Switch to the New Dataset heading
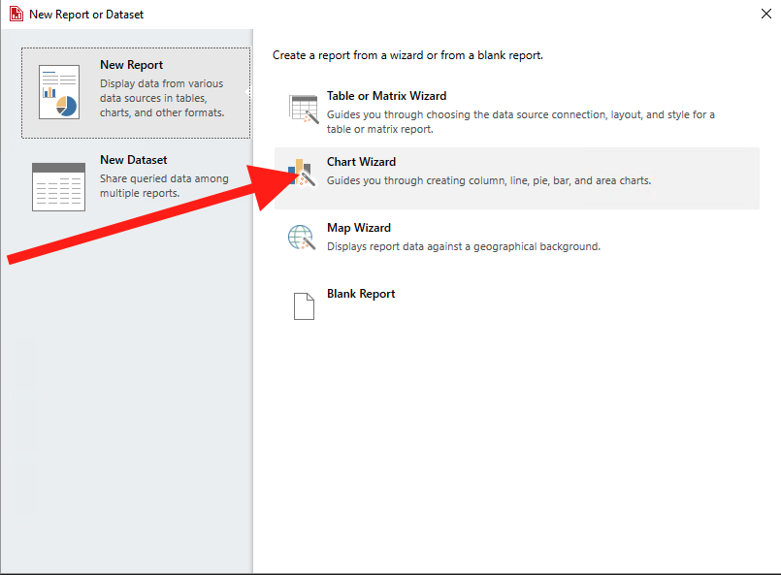 [x=133, y=160]
